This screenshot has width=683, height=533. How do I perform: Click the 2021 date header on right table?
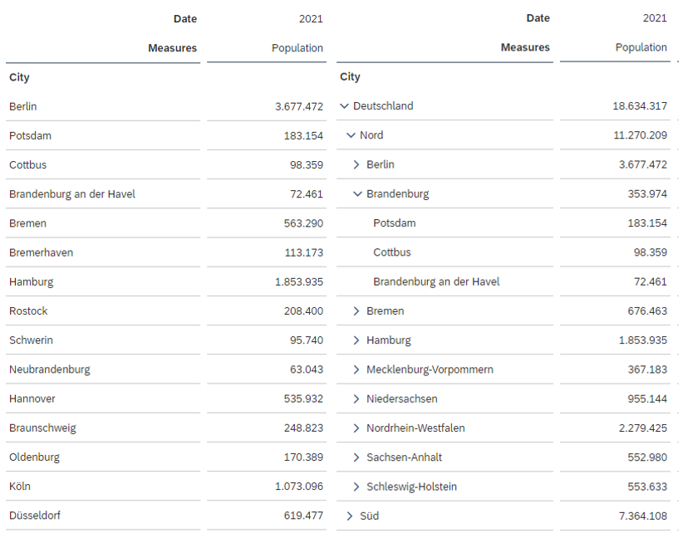(x=652, y=18)
